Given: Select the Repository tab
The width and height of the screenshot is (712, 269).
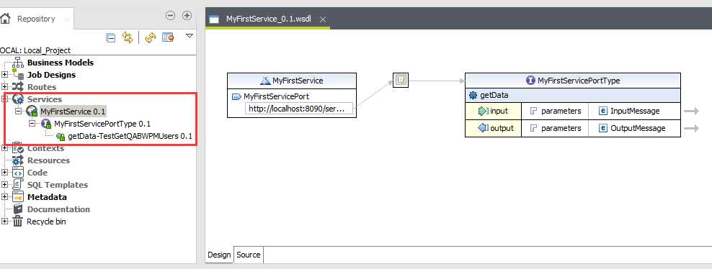Looking at the screenshot, I should coord(36,19).
